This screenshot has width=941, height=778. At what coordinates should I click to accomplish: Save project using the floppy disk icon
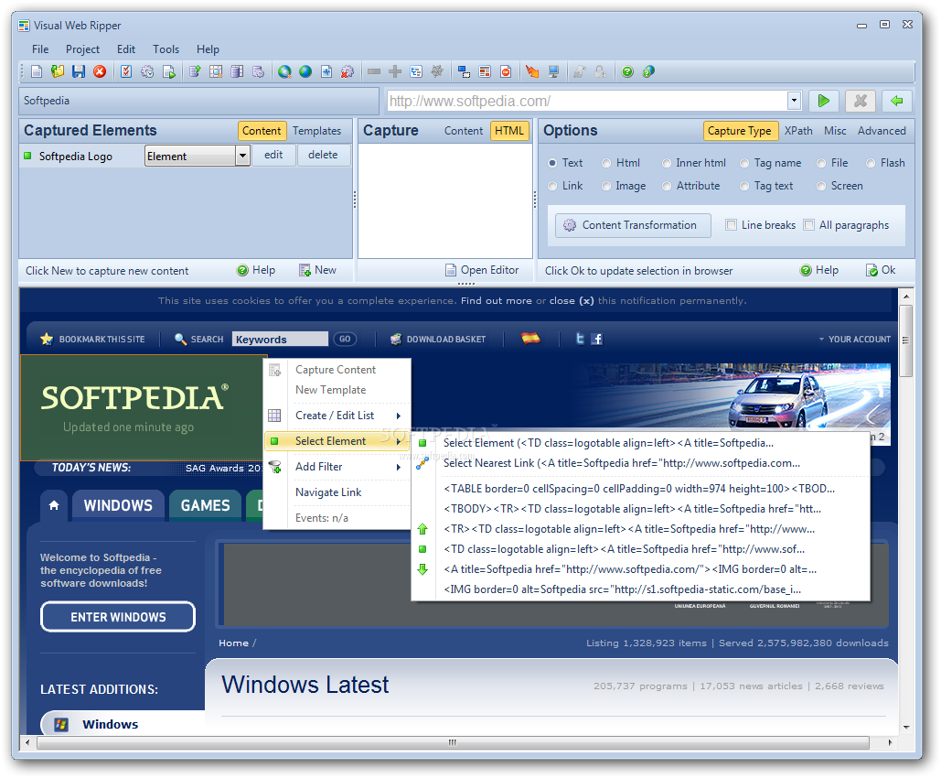(x=79, y=71)
